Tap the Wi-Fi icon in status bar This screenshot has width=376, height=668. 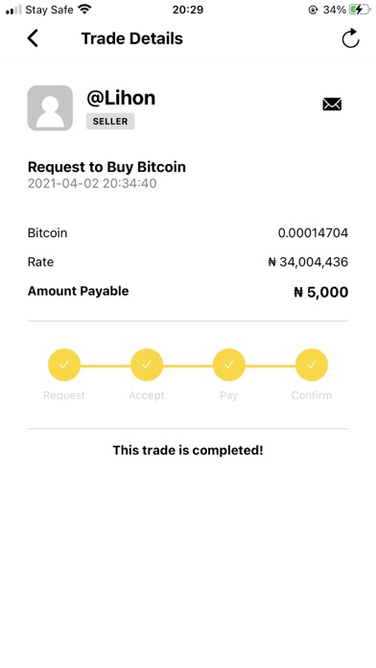pyautogui.click(x=85, y=9)
